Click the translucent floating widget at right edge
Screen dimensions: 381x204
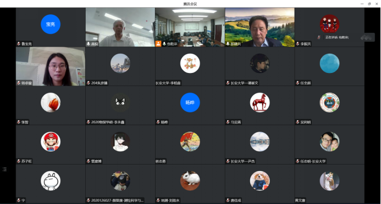pos(367,37)
